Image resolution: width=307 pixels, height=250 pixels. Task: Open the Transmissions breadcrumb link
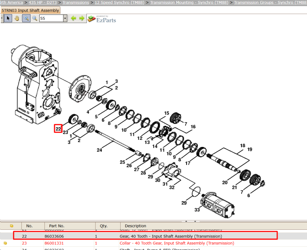pyautogui.click(x=76, y=2)
